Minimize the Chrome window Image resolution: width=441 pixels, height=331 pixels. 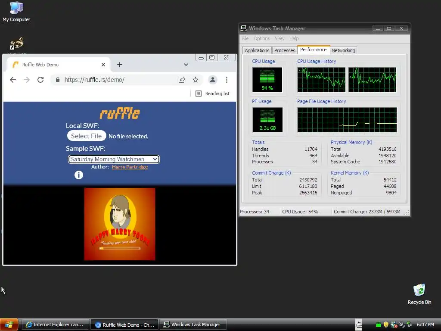[x=201, y=57]
